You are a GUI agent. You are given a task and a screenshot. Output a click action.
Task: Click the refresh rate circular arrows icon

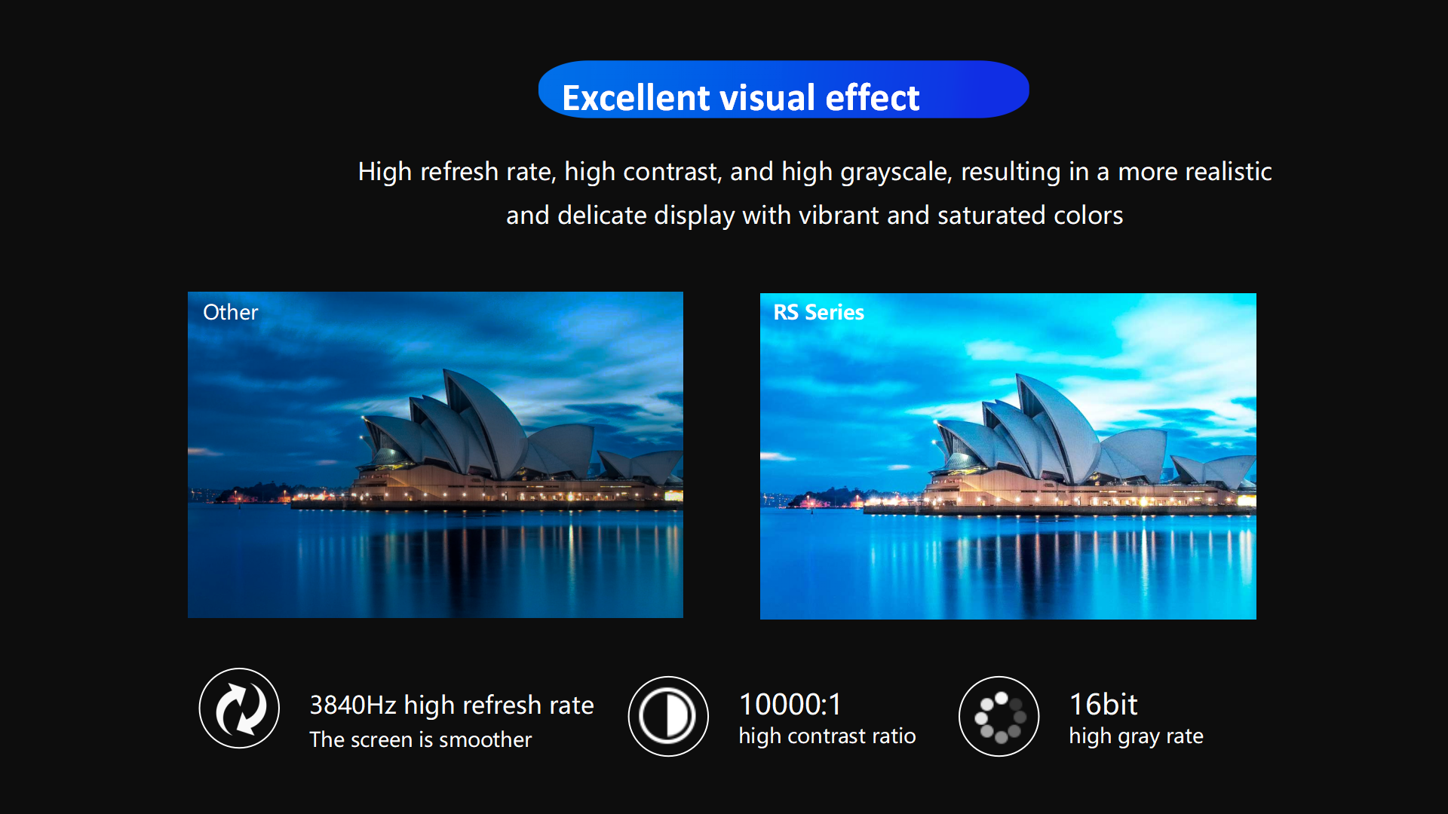(239, 708)
